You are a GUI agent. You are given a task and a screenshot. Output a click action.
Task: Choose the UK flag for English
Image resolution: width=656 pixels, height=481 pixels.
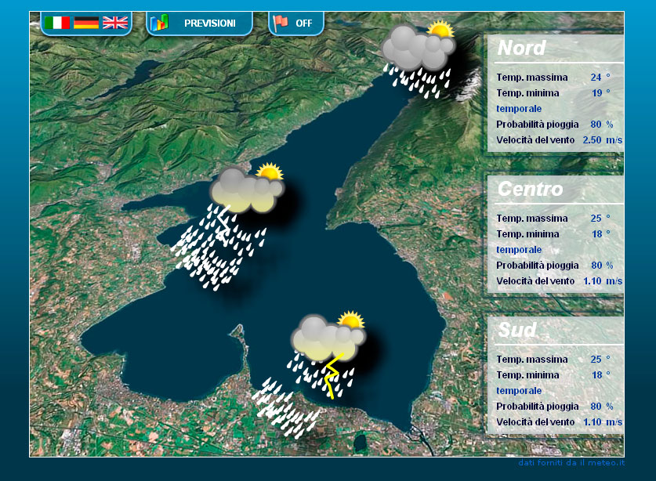[115, 23]
